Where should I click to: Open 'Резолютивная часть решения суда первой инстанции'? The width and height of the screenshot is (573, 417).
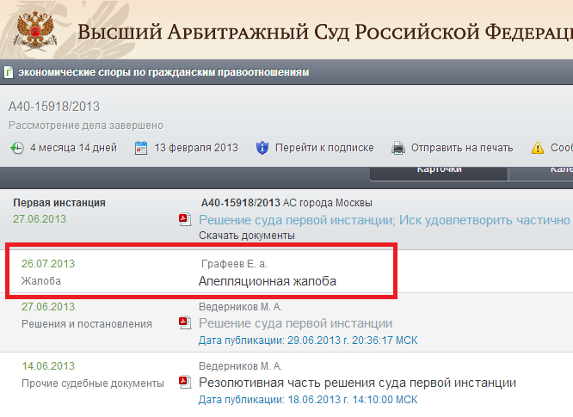click(x=357, y=383)
